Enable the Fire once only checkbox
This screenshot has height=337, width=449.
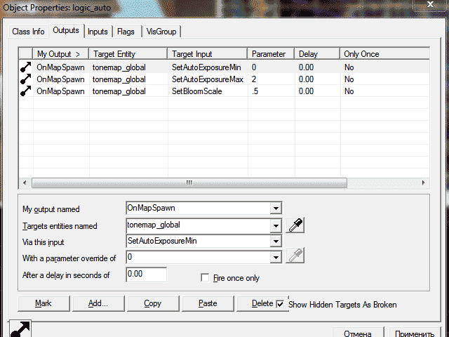pos(206,278)
